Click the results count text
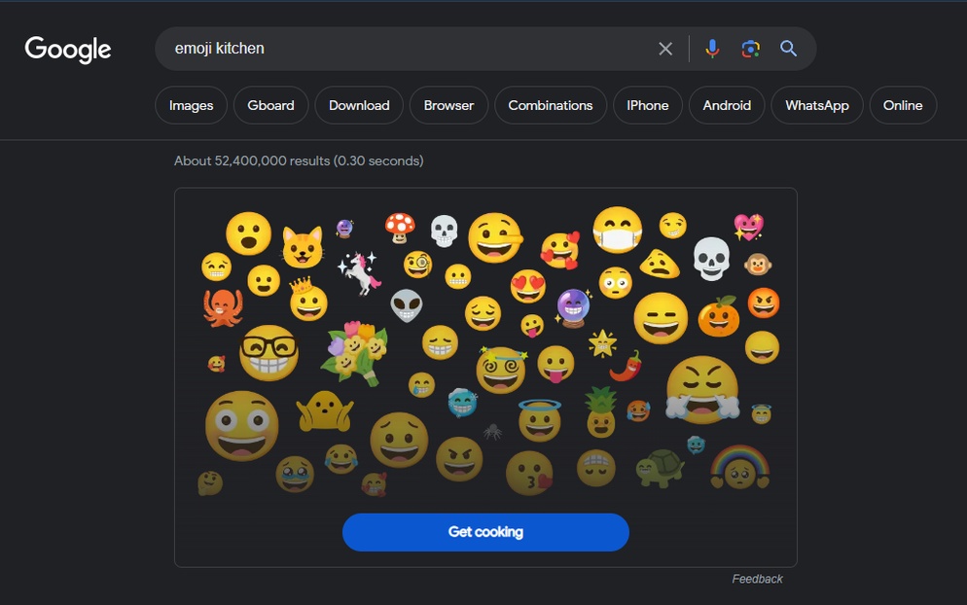The height and width of the screenshot is (605, 967). [299, 160]
